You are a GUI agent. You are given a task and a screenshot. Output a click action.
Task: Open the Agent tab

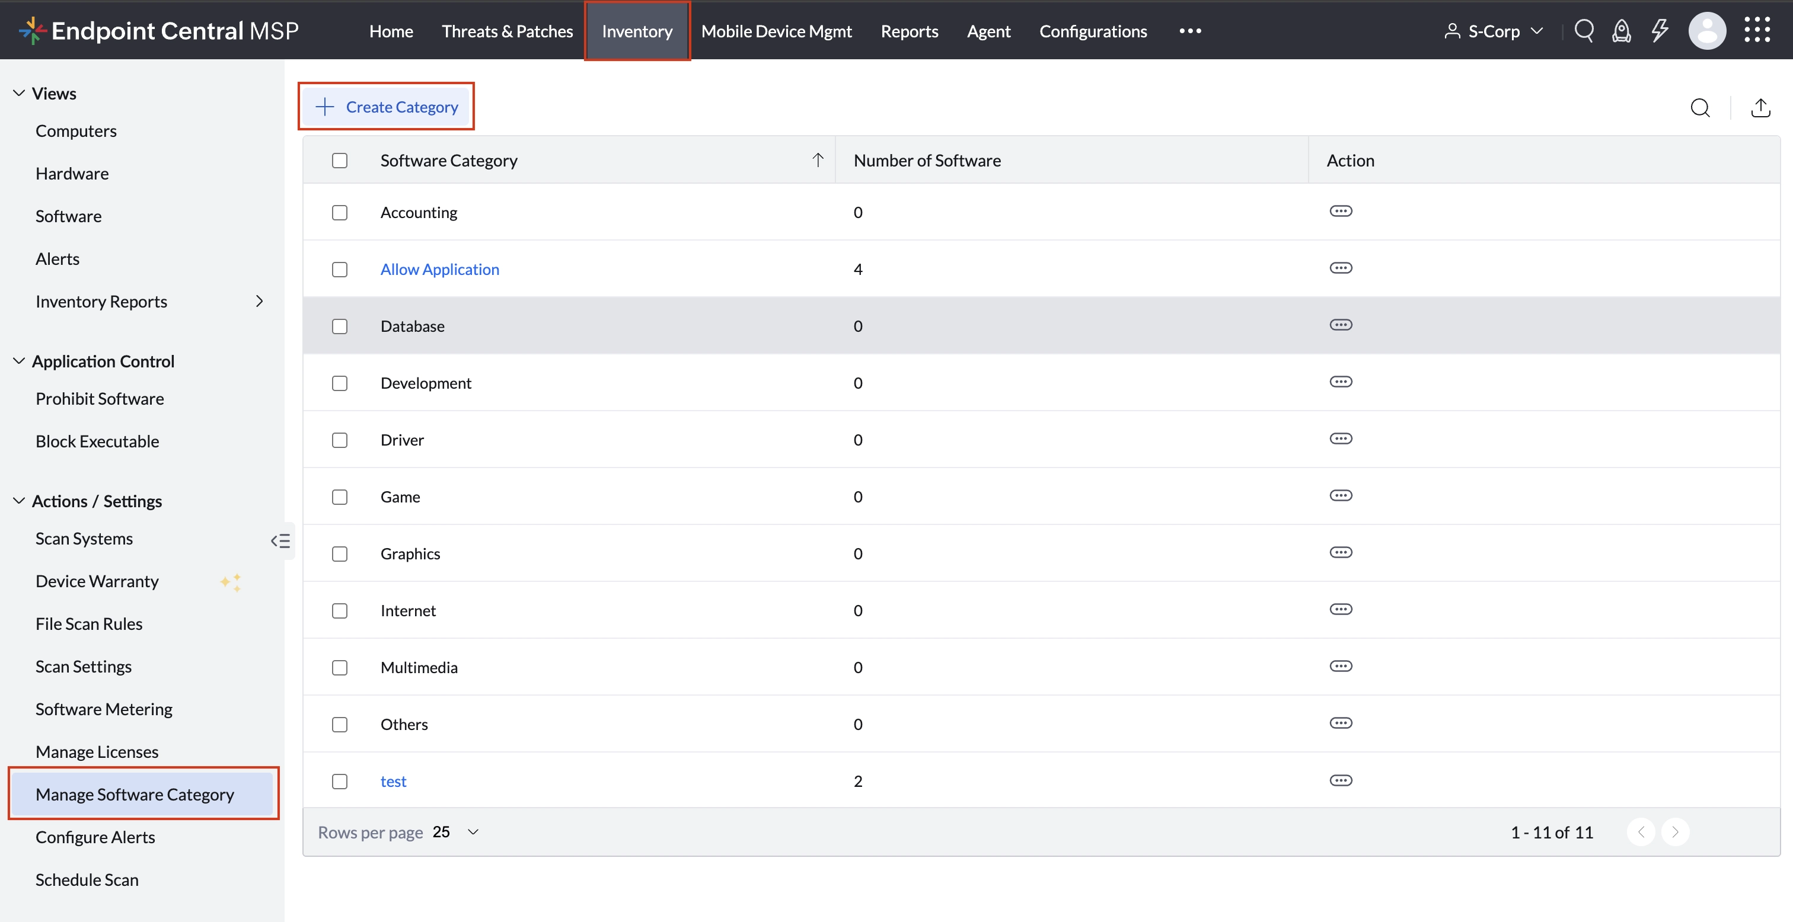pyautogui.click(x=988, y=31)
